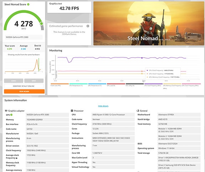Toggle the GPU Load (%) legend series
Screen dimensions: 205x172
tap(116, 85)
